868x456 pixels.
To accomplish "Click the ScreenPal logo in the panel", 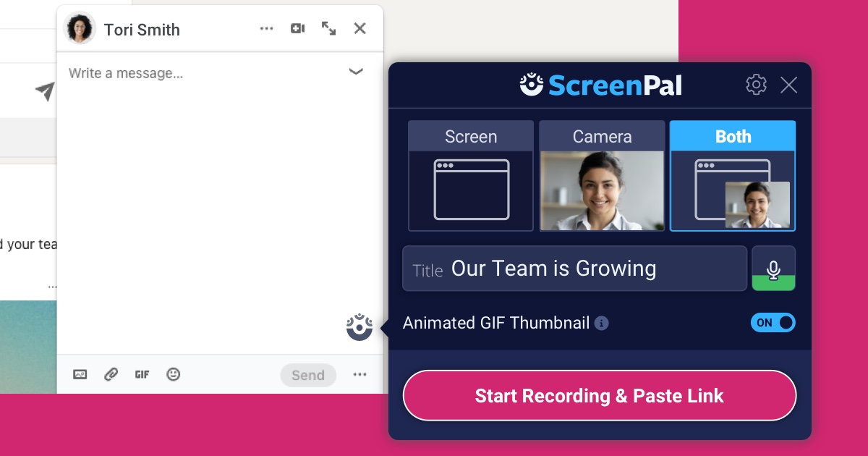I will 600,85.
